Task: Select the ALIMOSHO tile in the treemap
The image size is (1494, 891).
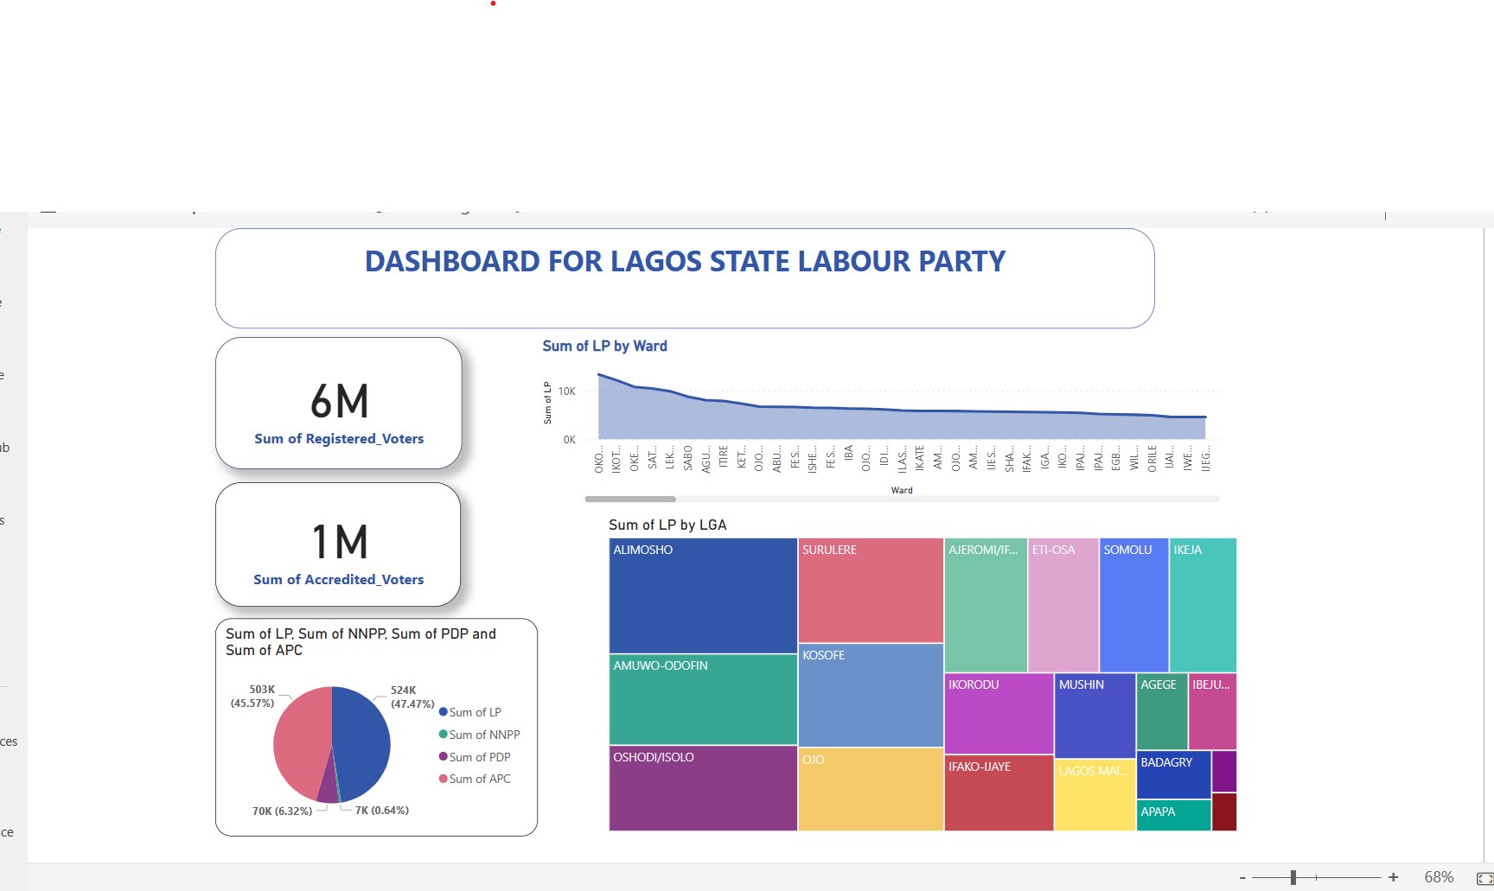Action: pos(702,596)
